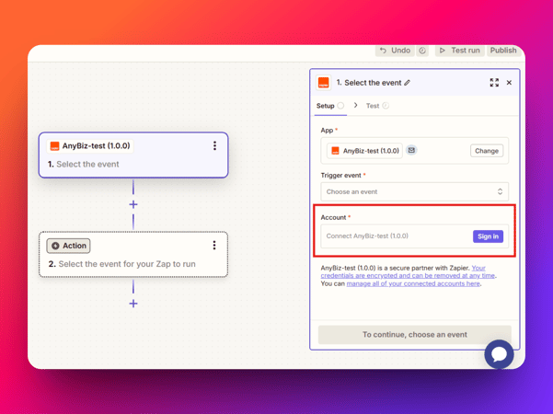The height and width of the screenshot is (414, 553).
Task: Click the Action badge on step 2
Action: tap(68, 246)
